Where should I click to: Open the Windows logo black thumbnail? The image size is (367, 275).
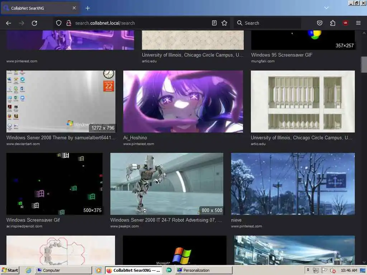pos(175,250)
